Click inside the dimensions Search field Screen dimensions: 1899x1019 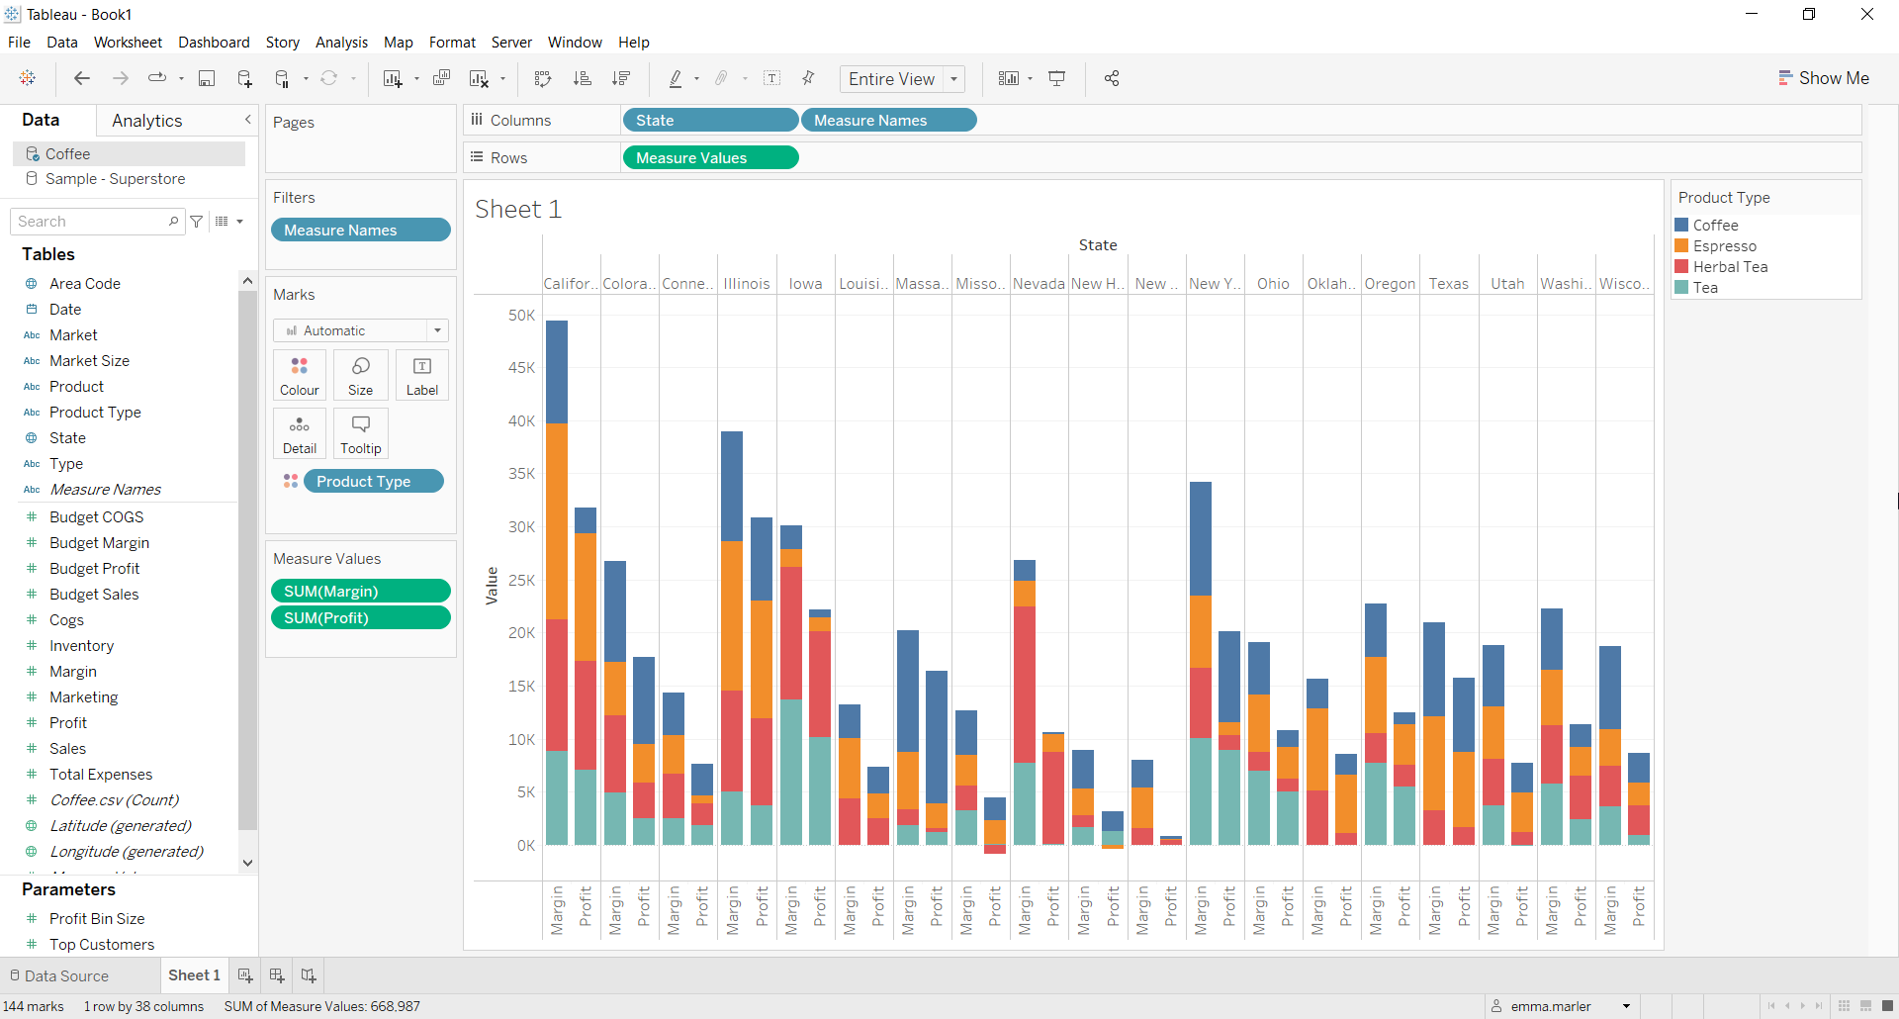click(94, 221)
